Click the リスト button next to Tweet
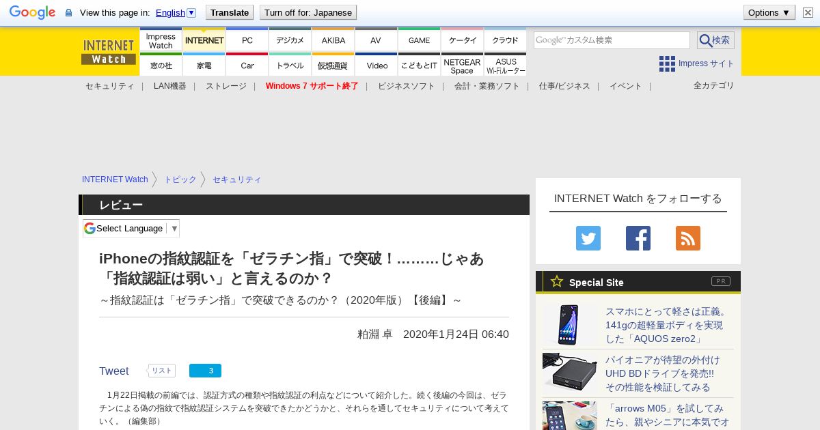820x430 pixels. [x=162, y=371]
